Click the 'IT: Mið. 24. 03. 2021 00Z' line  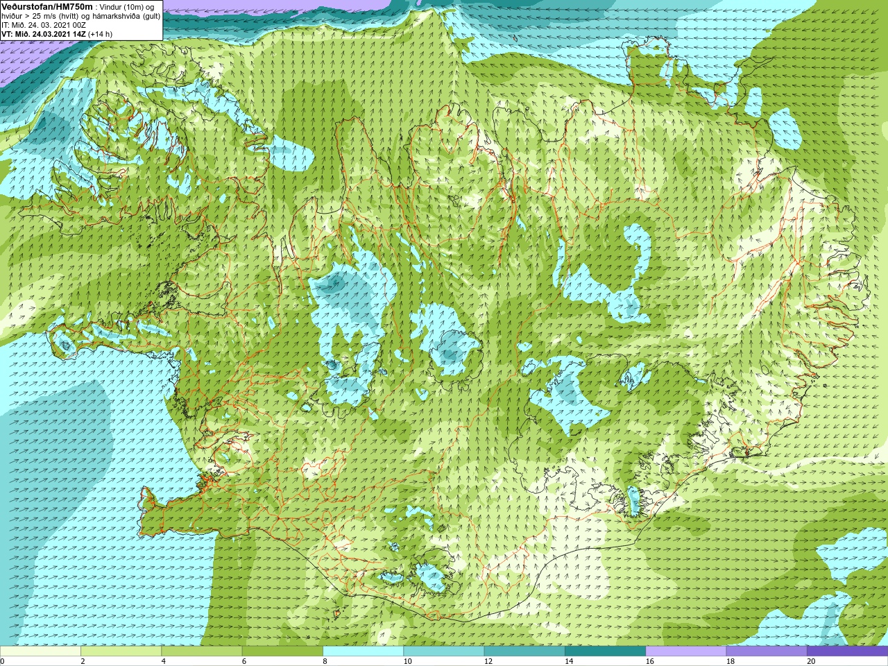44,25
